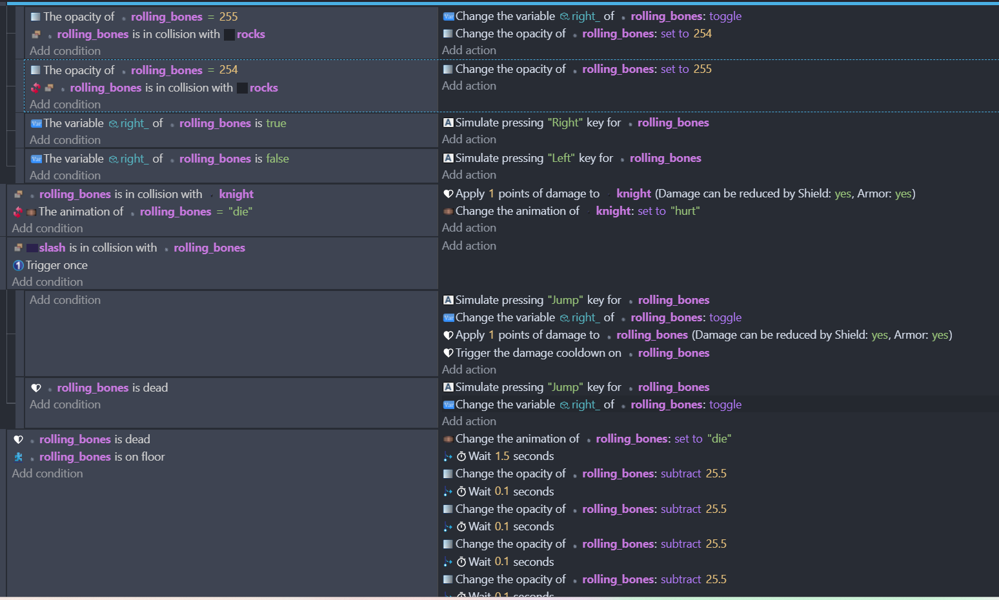
Task: Click the opacity icon beside the "= 255" condition
Action: [x=35, y=17]
